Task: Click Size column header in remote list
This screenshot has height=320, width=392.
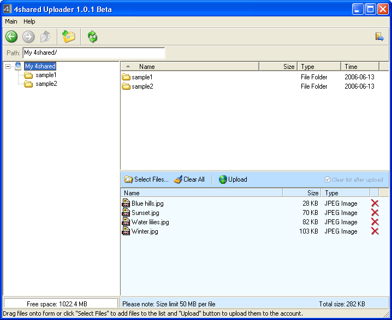Action: point(278,67)
